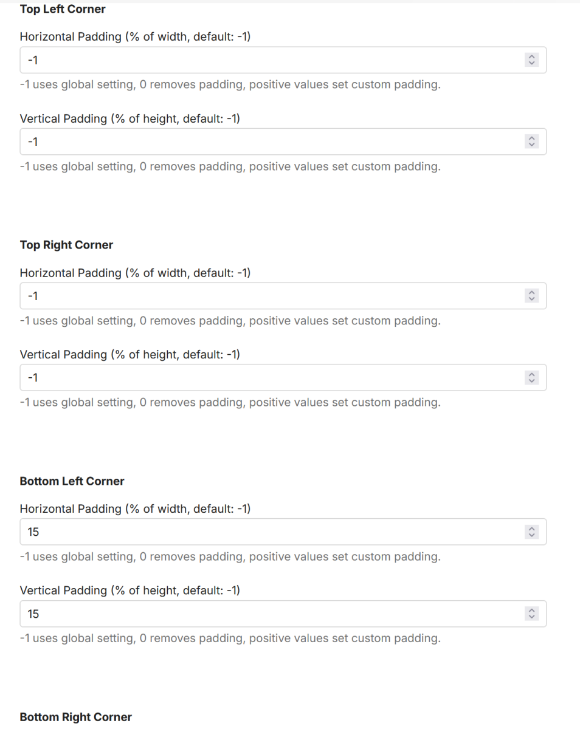Focus Top Left Corner vertical padding field
Screen dimensions: 580x729
[268, 142]
